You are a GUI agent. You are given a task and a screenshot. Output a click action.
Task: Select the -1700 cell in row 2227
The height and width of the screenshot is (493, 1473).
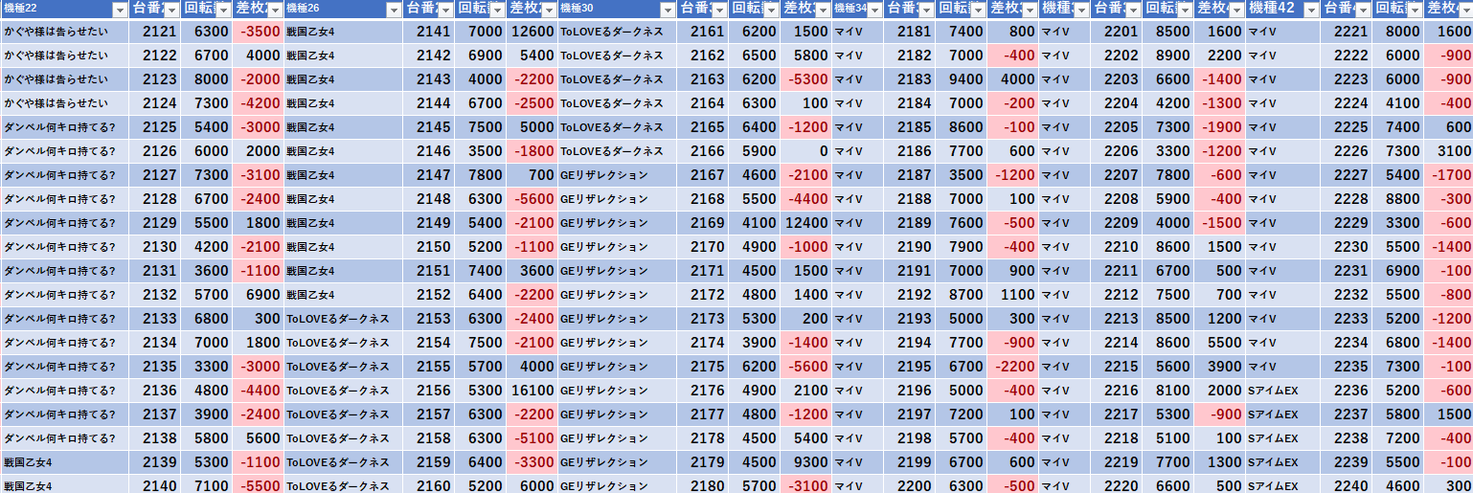(x=1447, y=175)
